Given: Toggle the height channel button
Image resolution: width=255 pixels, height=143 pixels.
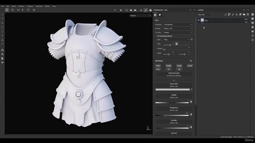Looking at the screenshot, I should tap(169, 66).
